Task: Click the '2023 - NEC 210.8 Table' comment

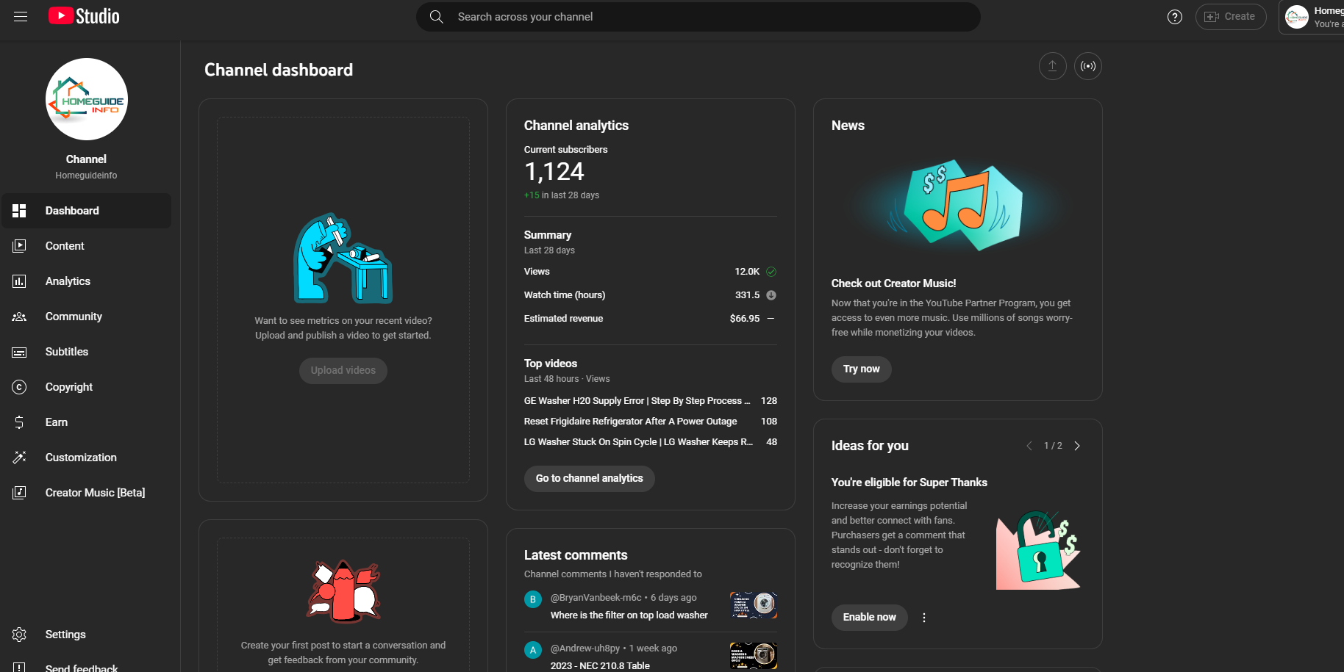Action: coord(600,666)
